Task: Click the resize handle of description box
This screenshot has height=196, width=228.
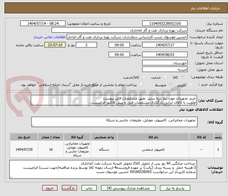Action: [32, 104]
